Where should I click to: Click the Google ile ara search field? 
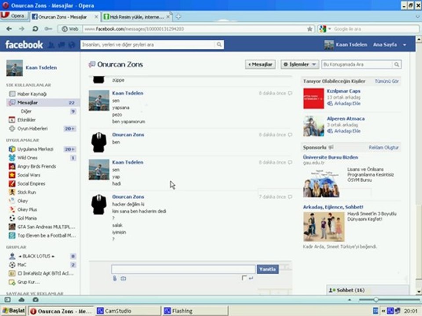375,29
